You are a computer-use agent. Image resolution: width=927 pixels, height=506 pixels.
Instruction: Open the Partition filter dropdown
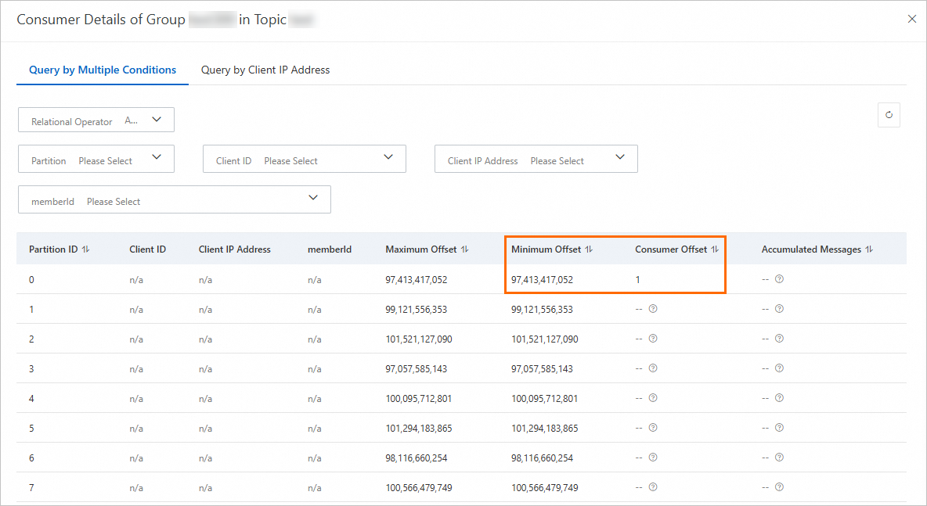point(96,159)
